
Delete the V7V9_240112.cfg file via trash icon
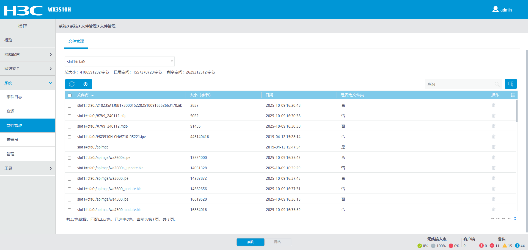[494, 116]
